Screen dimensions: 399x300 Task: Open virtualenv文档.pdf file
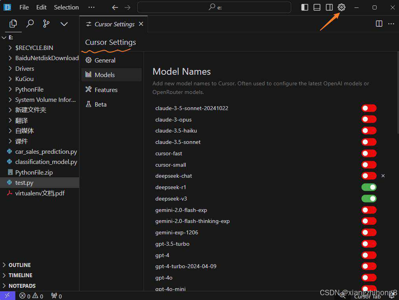pyautogui.click(x=40, y=193)
